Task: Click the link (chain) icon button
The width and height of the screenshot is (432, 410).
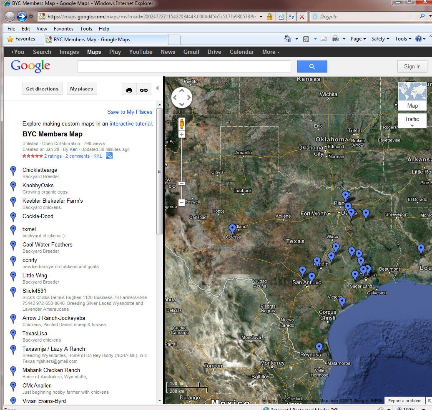Action: (x=144, y=90)
